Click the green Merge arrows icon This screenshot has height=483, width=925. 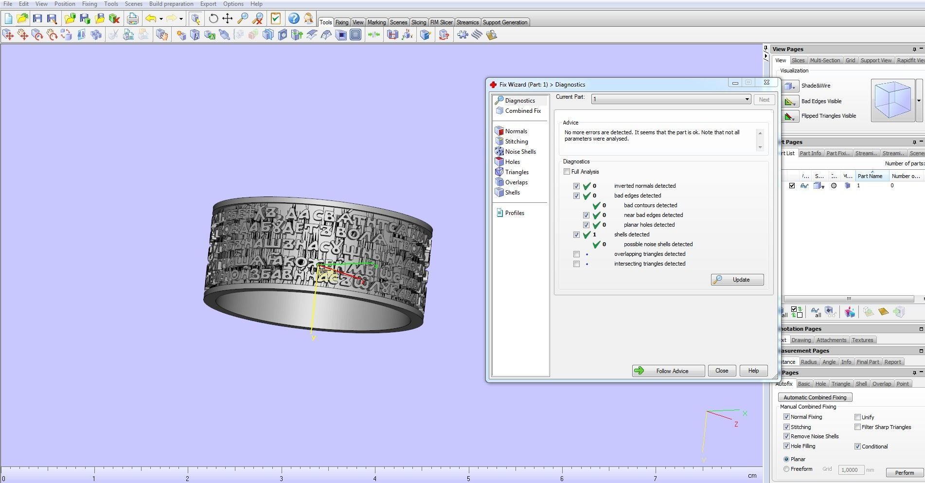click(374, 35)
